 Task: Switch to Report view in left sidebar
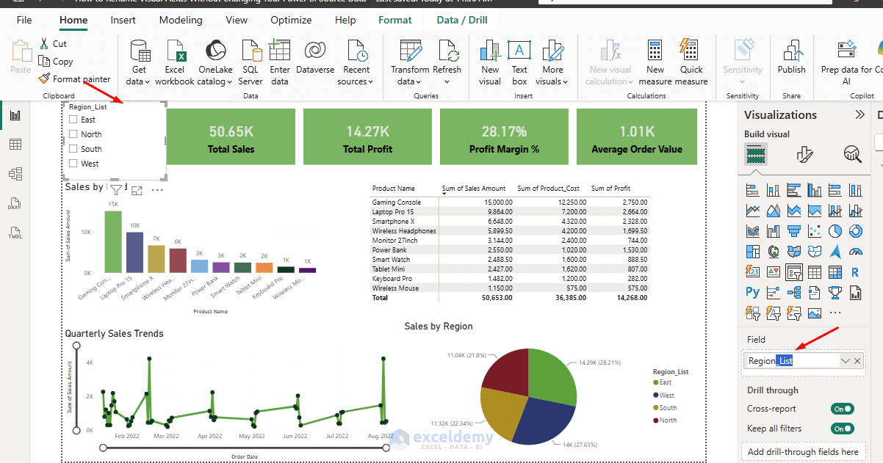[x=15, y=115]
